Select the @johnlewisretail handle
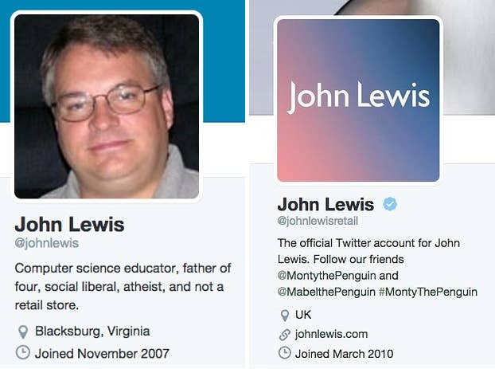The width and height of the screenshot is (495, 369). click(318, 221)
